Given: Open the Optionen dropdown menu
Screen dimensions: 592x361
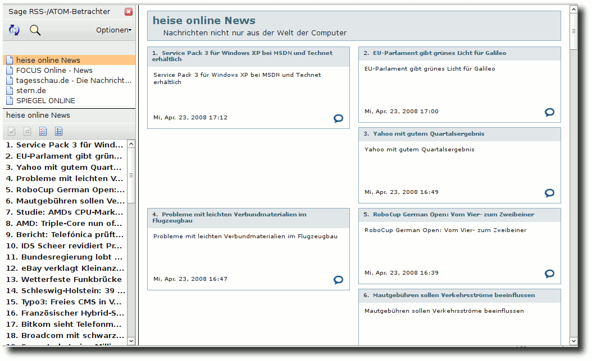Looking at the screenshot, I should [113, 30].
